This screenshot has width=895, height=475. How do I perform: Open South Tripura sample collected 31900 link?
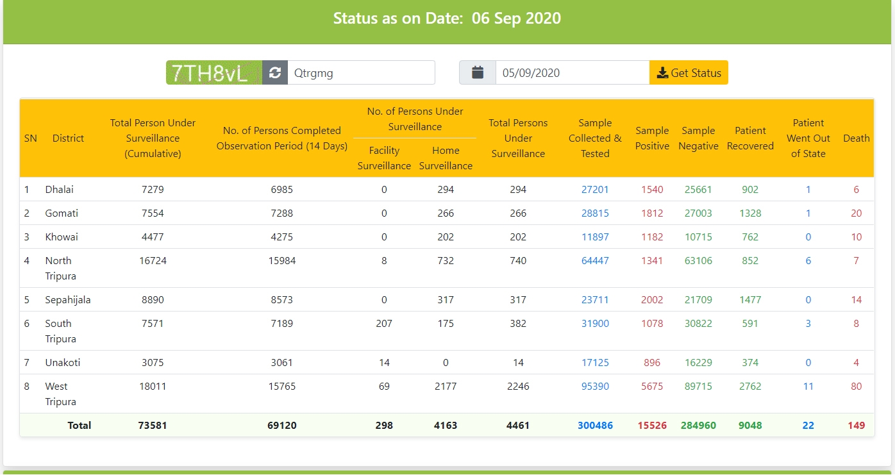click(595, 324)
